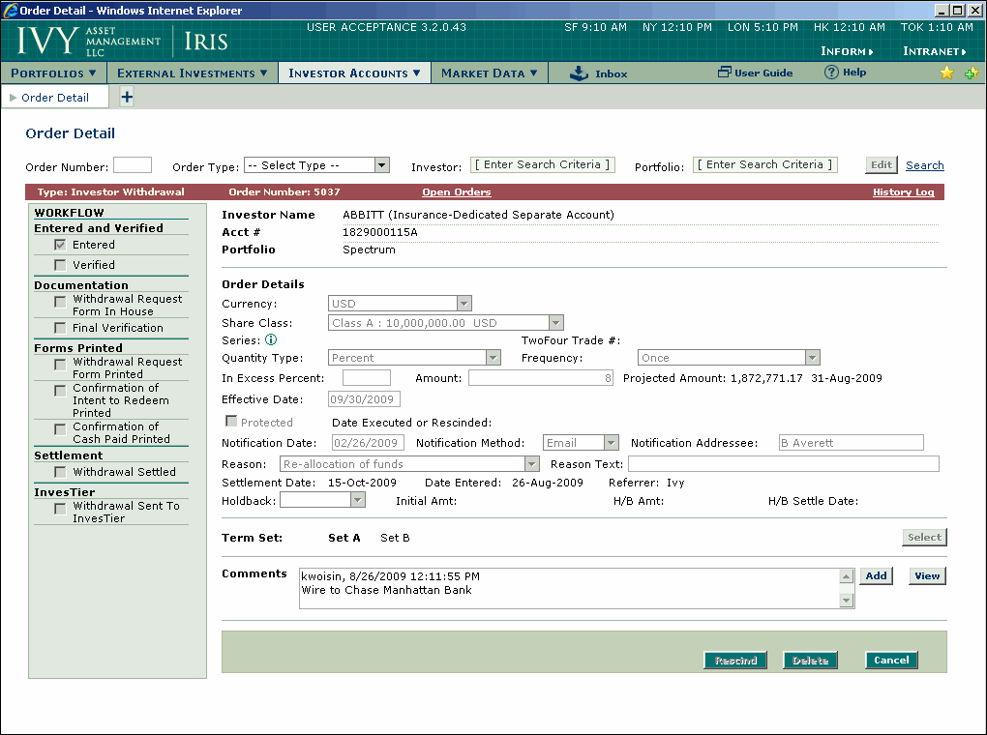Click the In Excess Percent field
This screenshot has width=987, height=735.
point(367,377)
